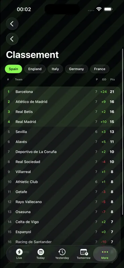The image size is (124, 268).
Task: Select Atlético de Madrid in standings
Action: coord(62,102)
